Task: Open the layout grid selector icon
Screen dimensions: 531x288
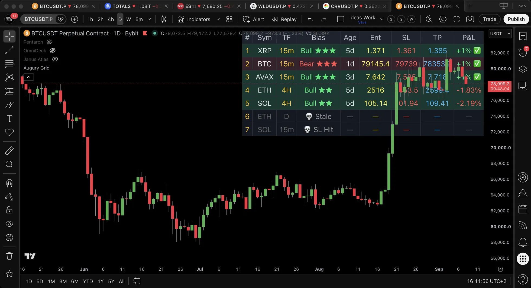Action: coord(229,19)
